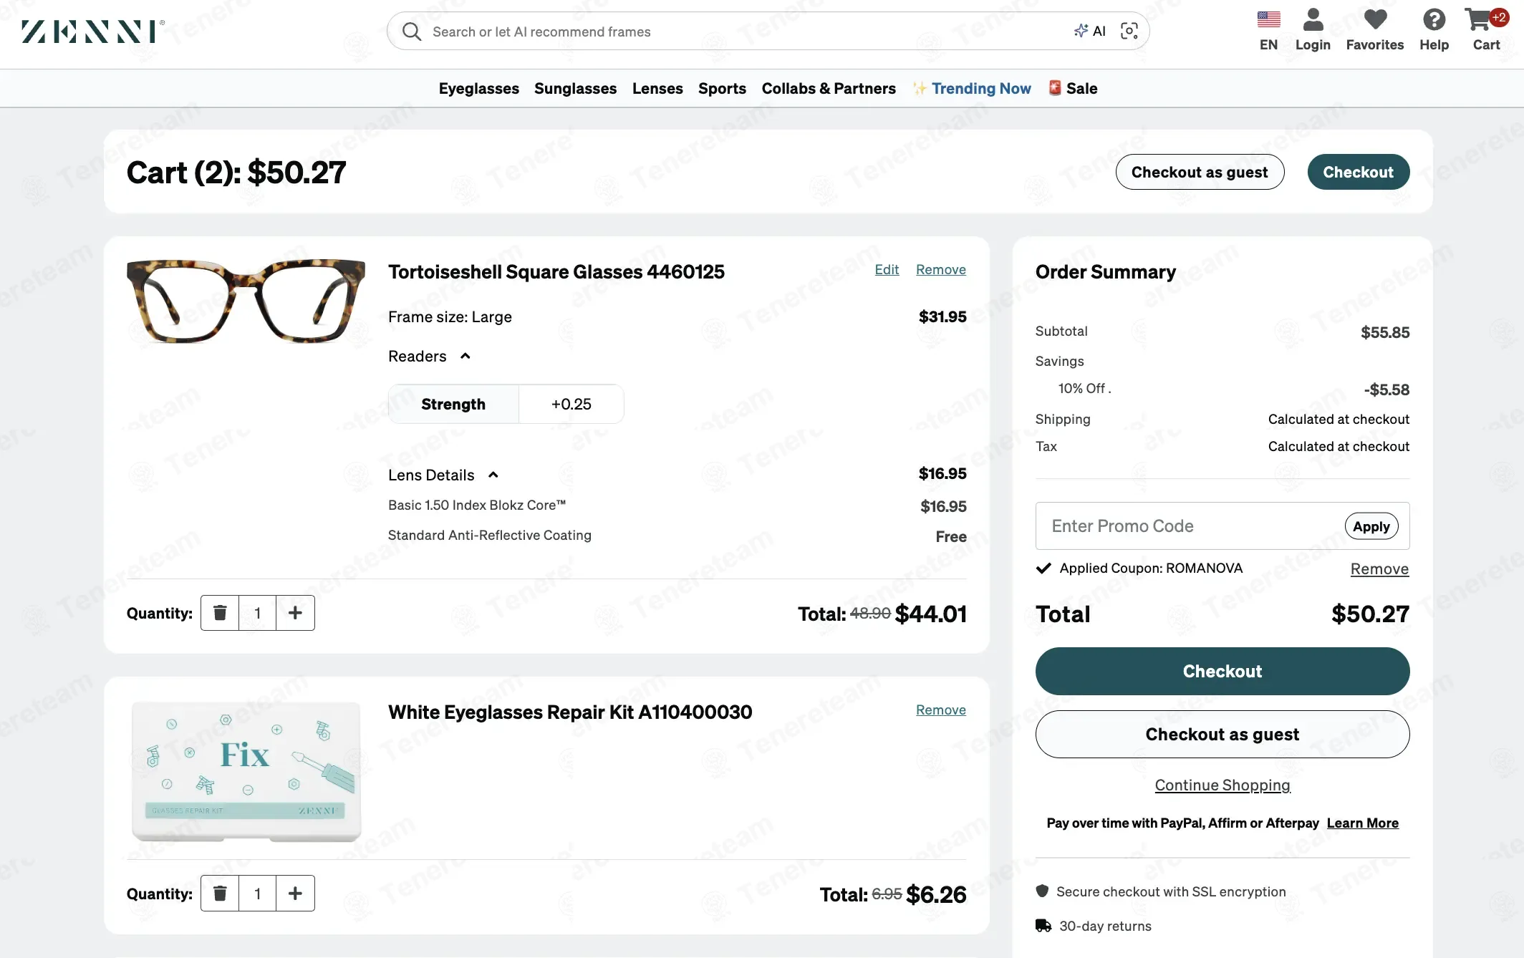Screen dimensions: 1524x958
Task: Open the Help question mark icon
Action: [x=1434, y=19]
